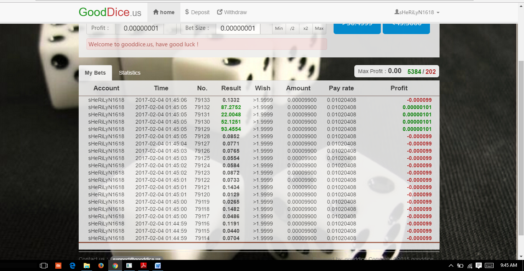Switch to the Statistics tab
The width and height of the screenshot is (524, 271).
130,73
